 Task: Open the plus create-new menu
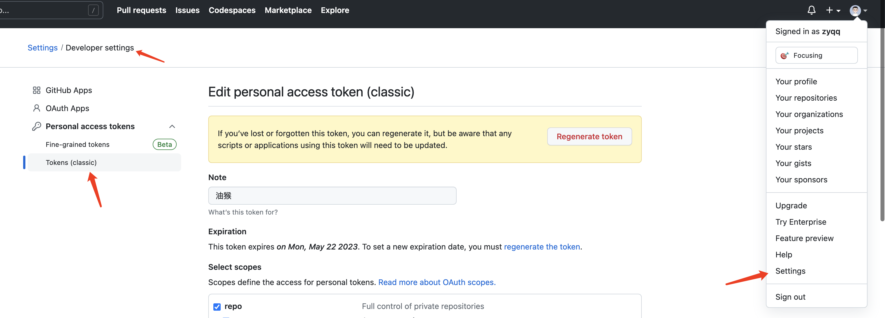click(833, 10)
